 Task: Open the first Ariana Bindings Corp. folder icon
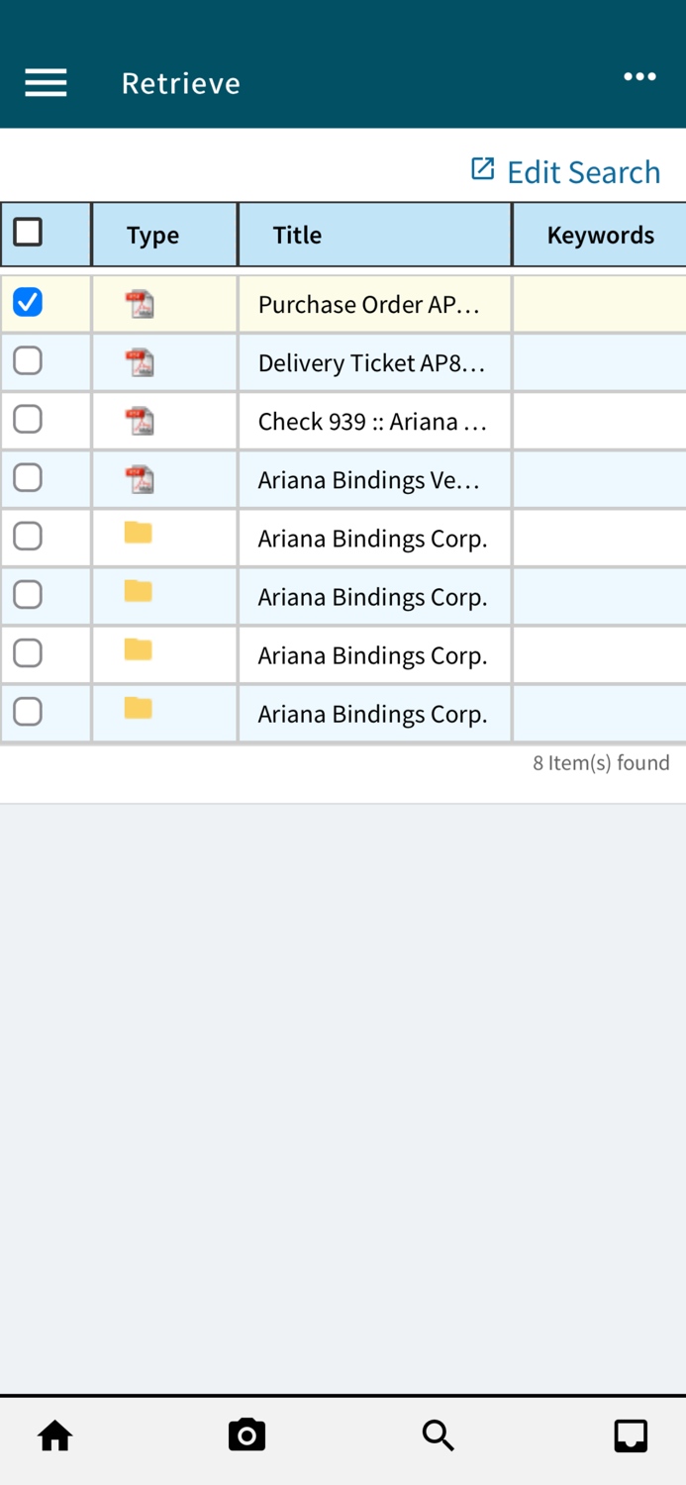pos(140,535)
